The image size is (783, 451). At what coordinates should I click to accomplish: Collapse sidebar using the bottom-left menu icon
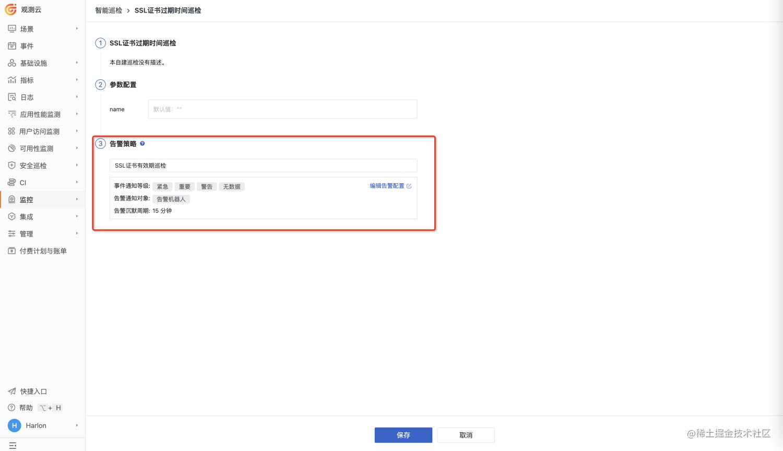(x=13, y=445)
